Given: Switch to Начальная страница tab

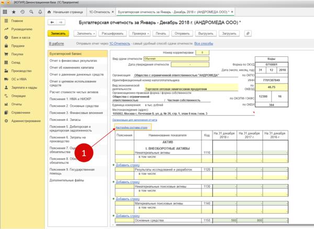Looking at the screenshot, I should (x=65, y=12).
